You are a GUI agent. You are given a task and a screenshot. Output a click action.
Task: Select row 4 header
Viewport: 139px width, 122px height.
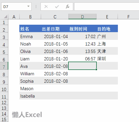tap(4, 43)
